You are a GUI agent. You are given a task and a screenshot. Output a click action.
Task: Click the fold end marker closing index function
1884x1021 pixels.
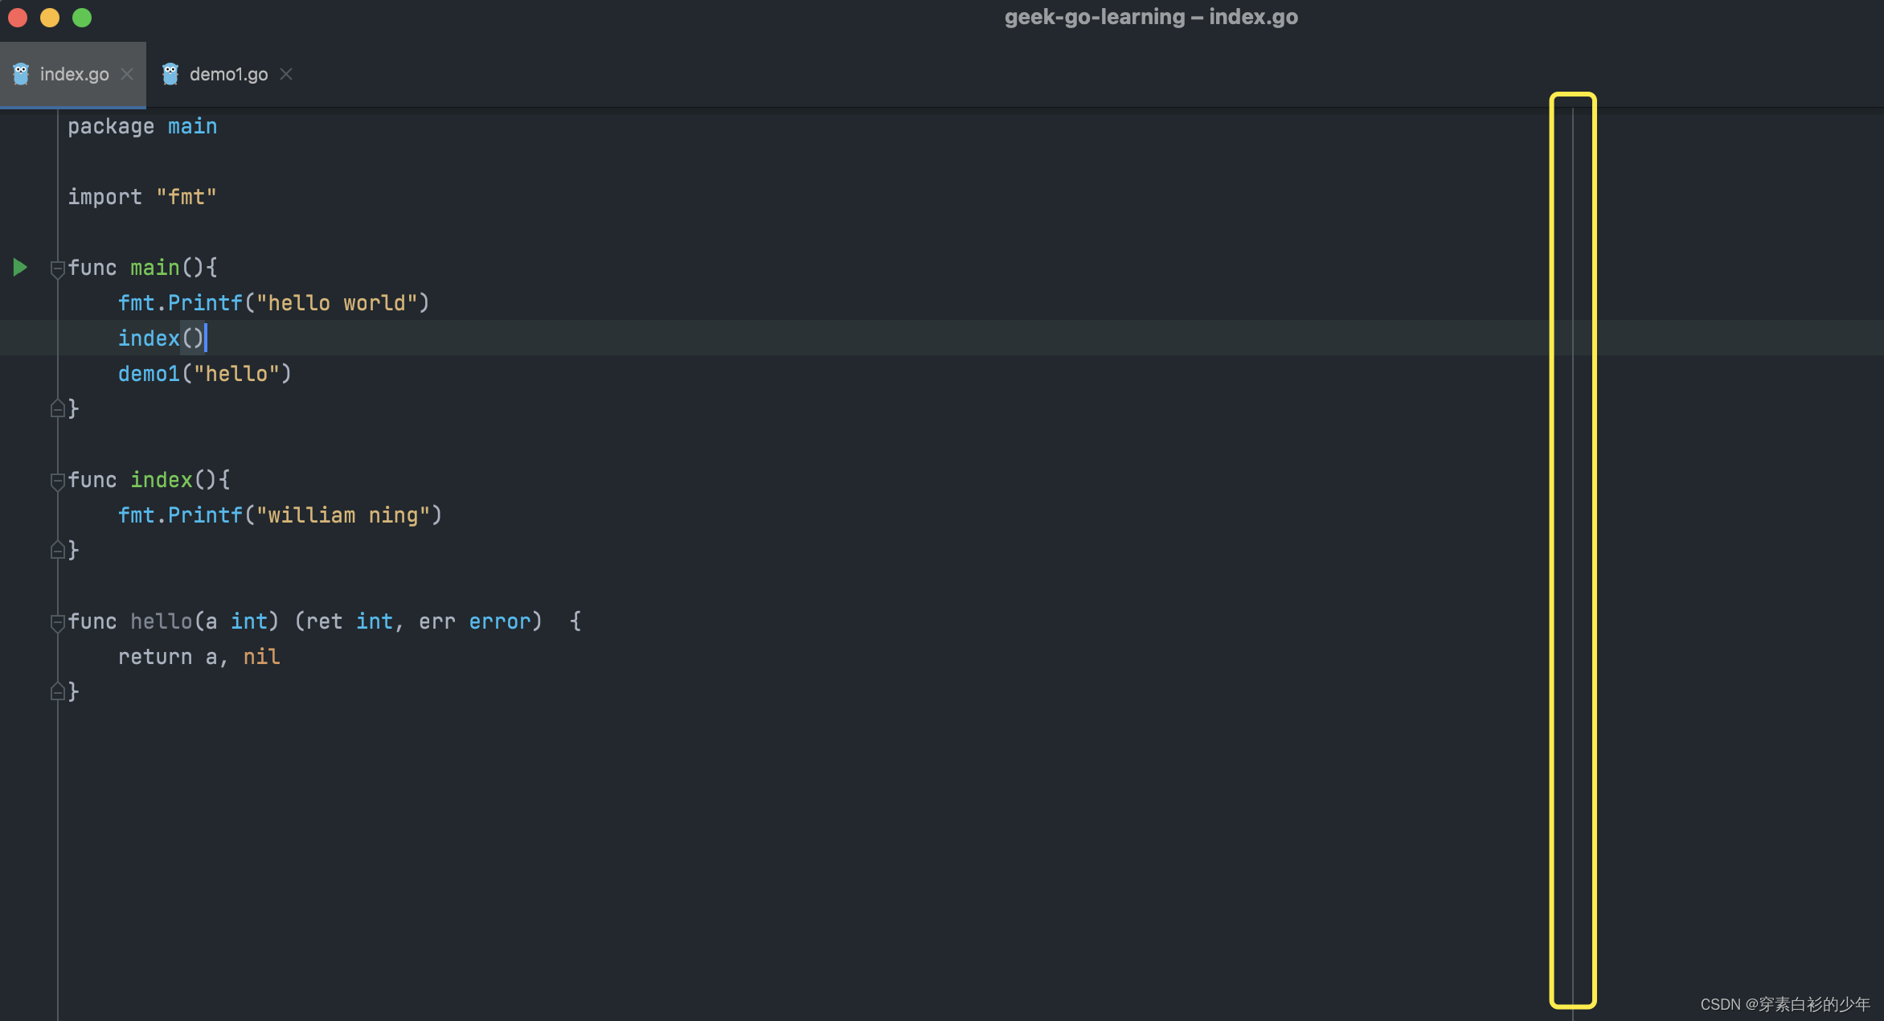pyautogui.click(x=57, y=551)
